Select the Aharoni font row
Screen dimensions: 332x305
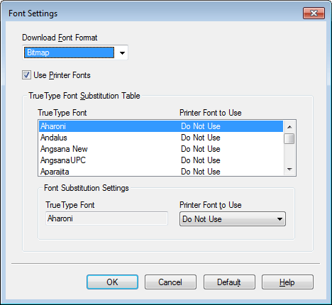(x=161, y=126)
